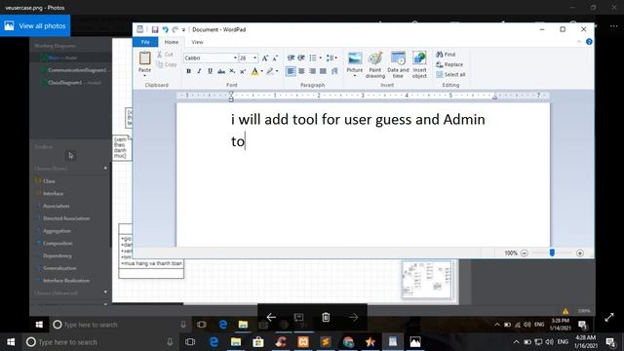The width and height of the screenshot is (624, 351).
Task: Click Undo arrow in WordPad quick access
Action: pyautogui.click(x=165, y=29)
